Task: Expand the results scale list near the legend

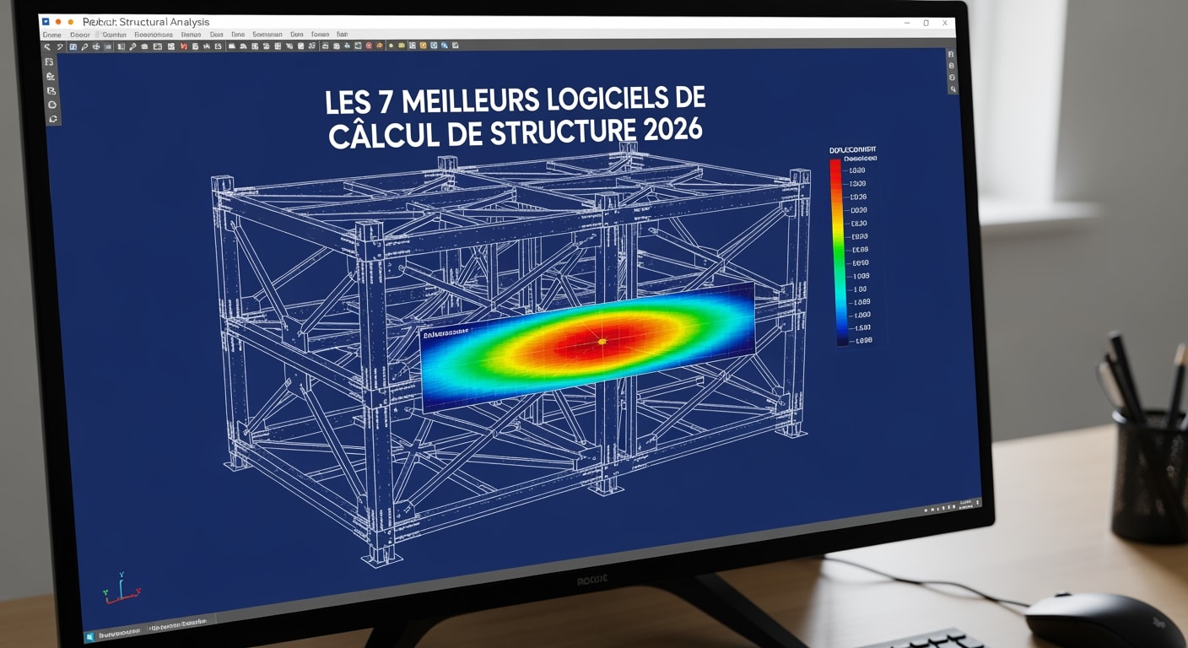Action: [856, 253]
